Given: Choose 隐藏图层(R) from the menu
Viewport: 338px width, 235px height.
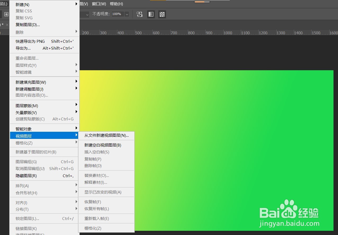Looking at the screenshot, I should 44,176.
